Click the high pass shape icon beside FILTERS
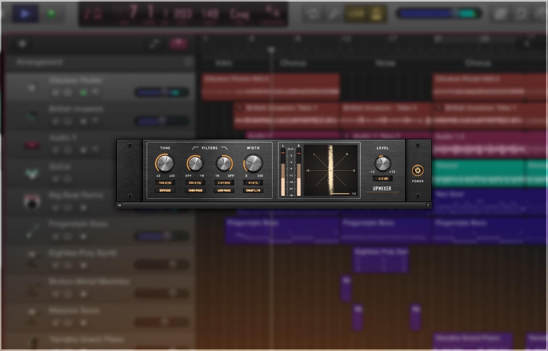548x351 pixels. [x=195, y=148]
